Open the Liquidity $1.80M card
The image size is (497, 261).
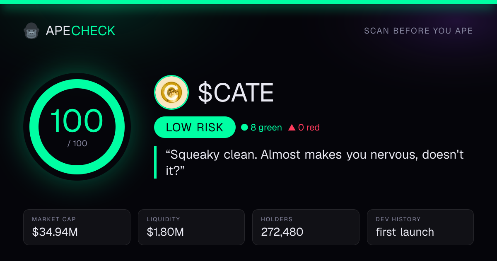click(191, 227)
